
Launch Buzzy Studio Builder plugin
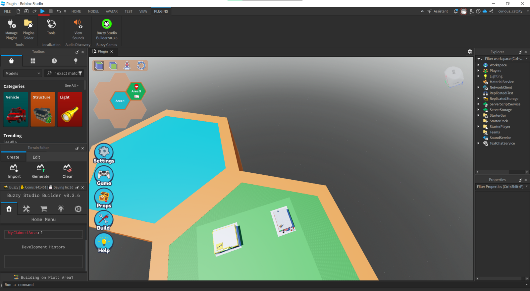pos(107,29)
